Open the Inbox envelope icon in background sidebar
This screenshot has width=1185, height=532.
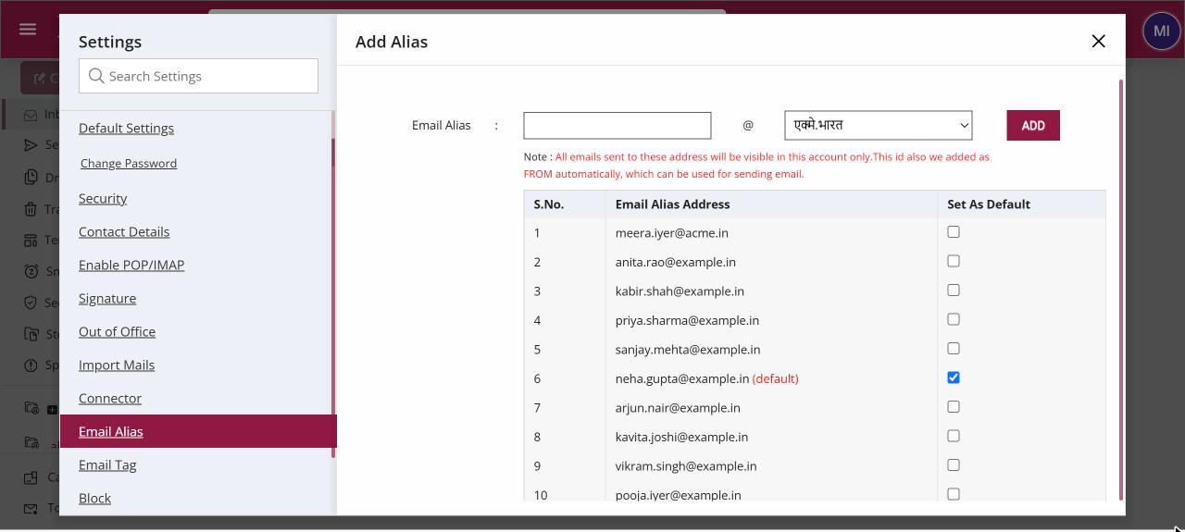[x=31, y=116]
